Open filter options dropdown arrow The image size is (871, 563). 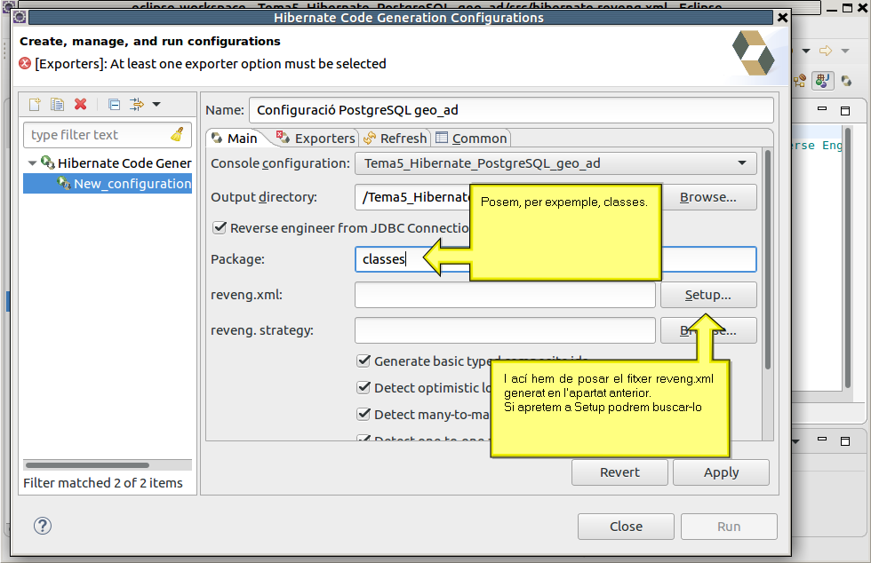tap(156, 105)
